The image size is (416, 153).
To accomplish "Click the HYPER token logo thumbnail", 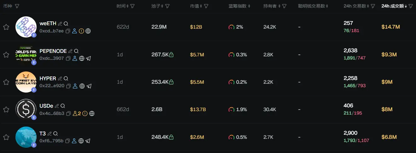I will coord(26,82).
